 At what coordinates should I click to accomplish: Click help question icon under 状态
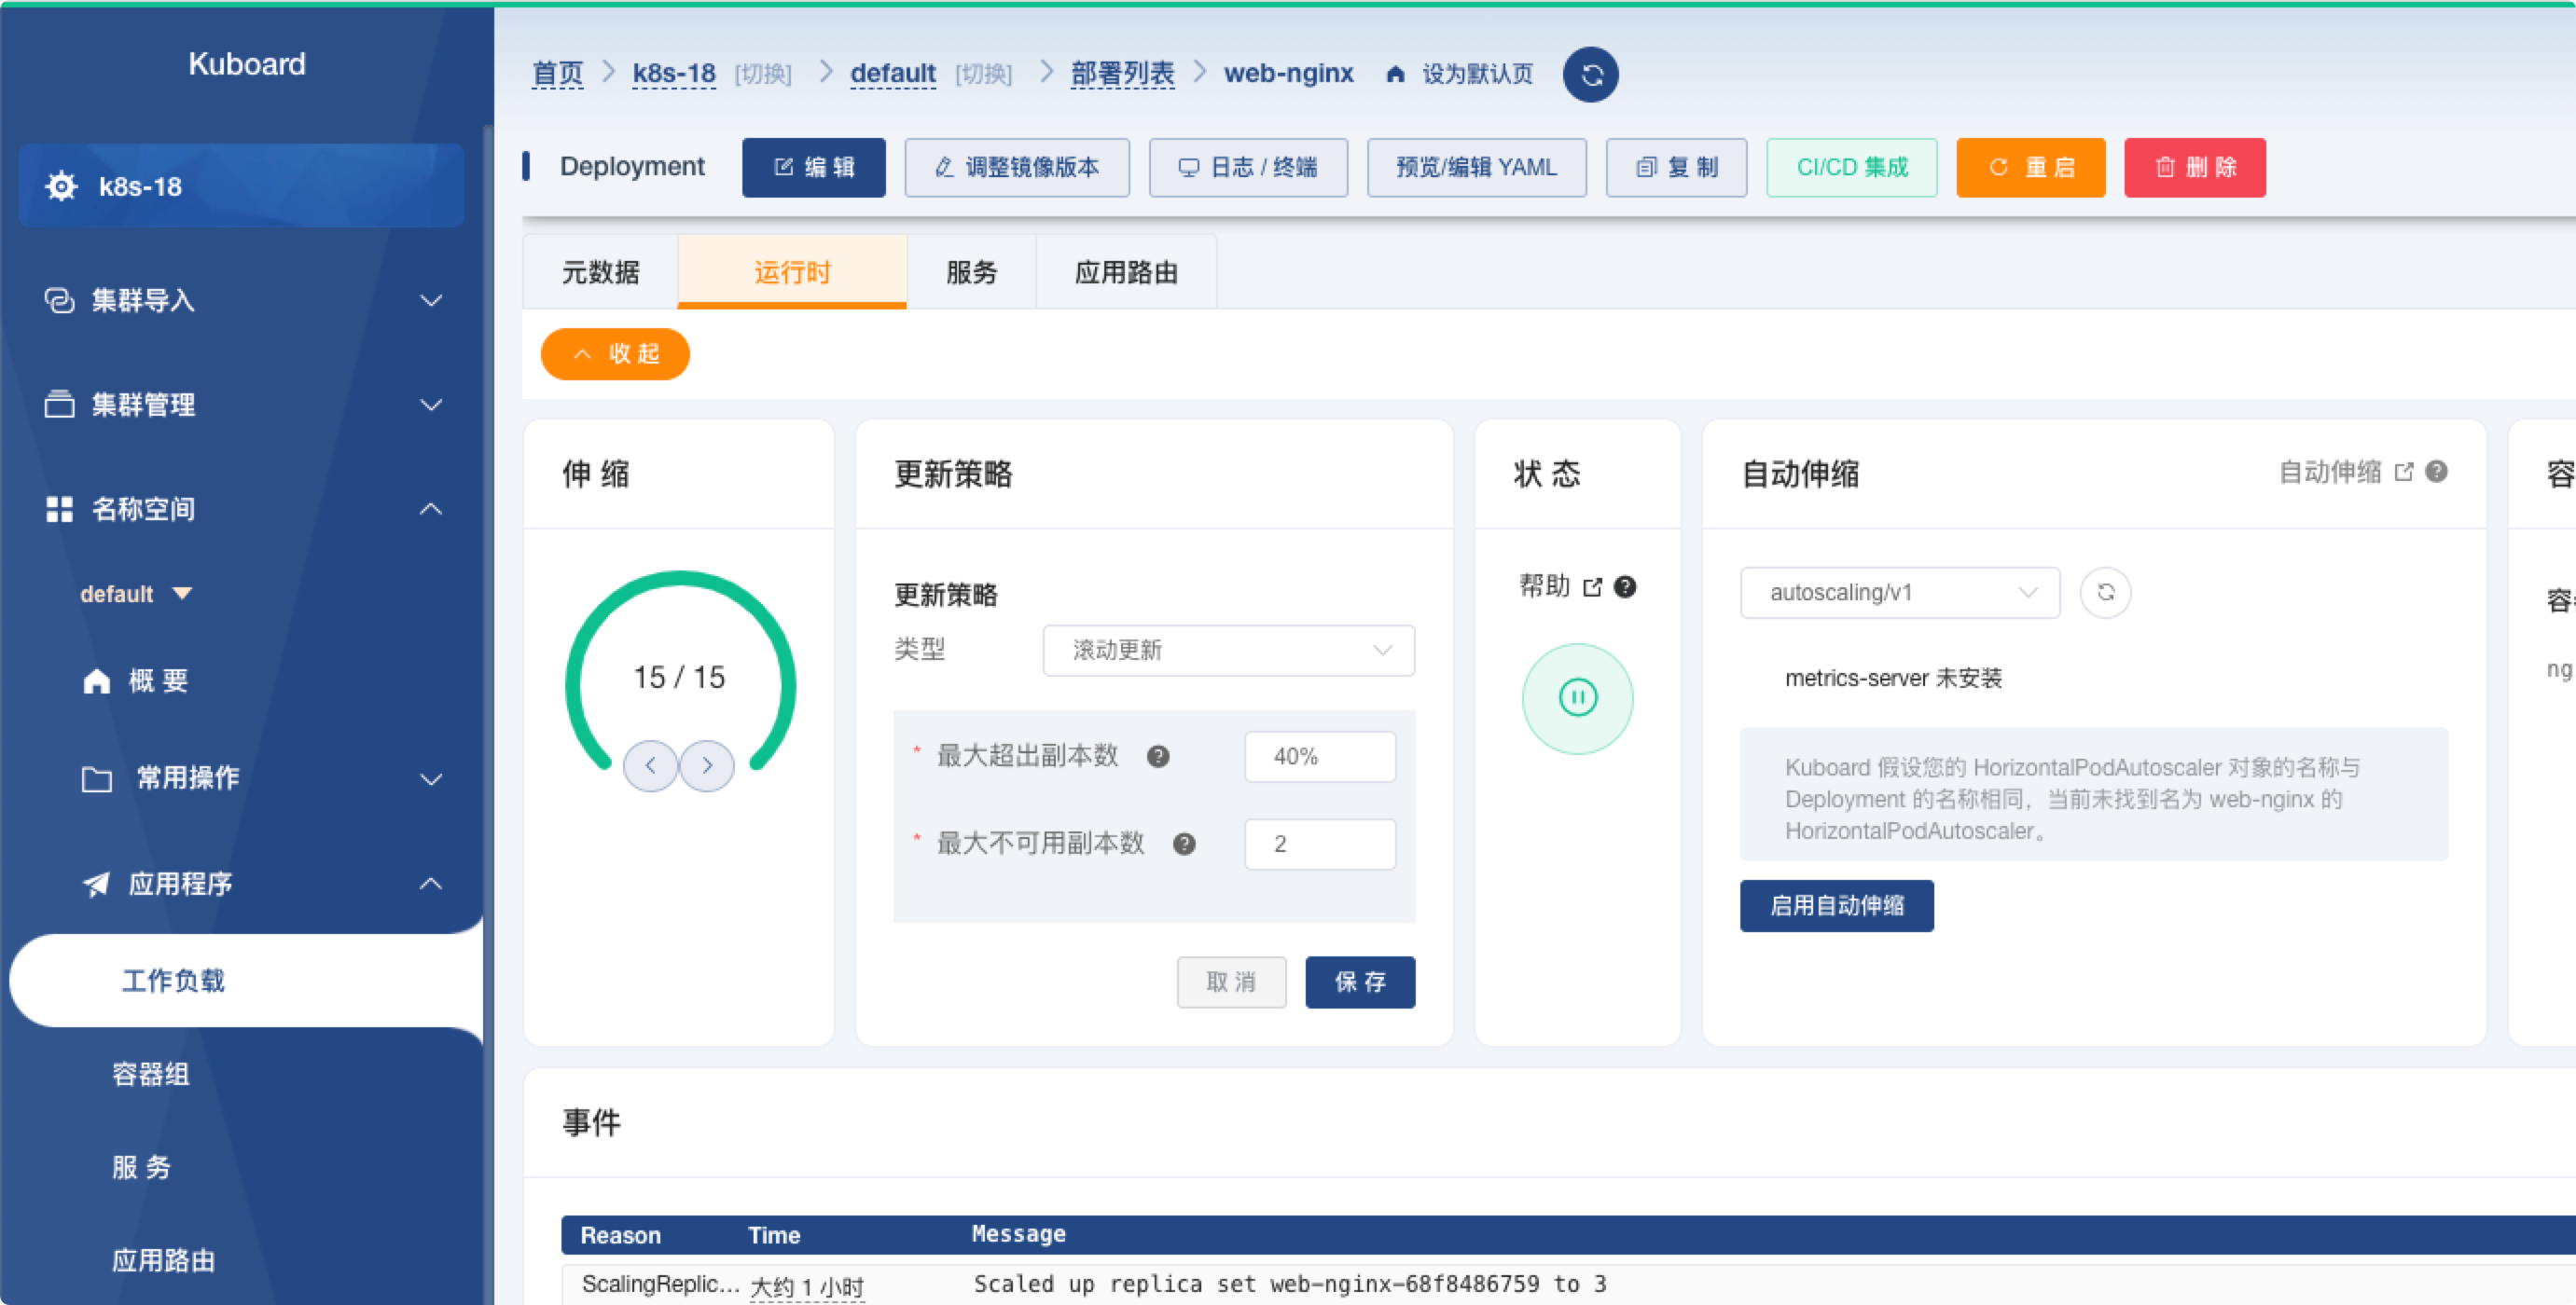(1625, 586)
